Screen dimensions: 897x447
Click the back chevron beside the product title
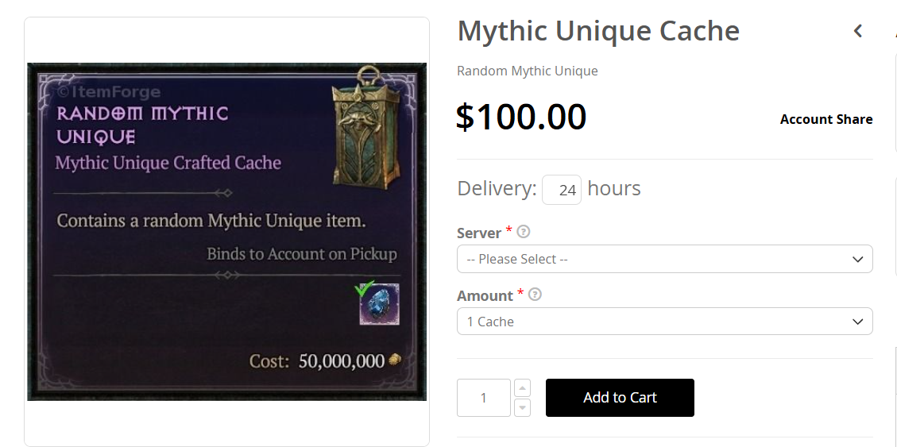pos(857,31)
